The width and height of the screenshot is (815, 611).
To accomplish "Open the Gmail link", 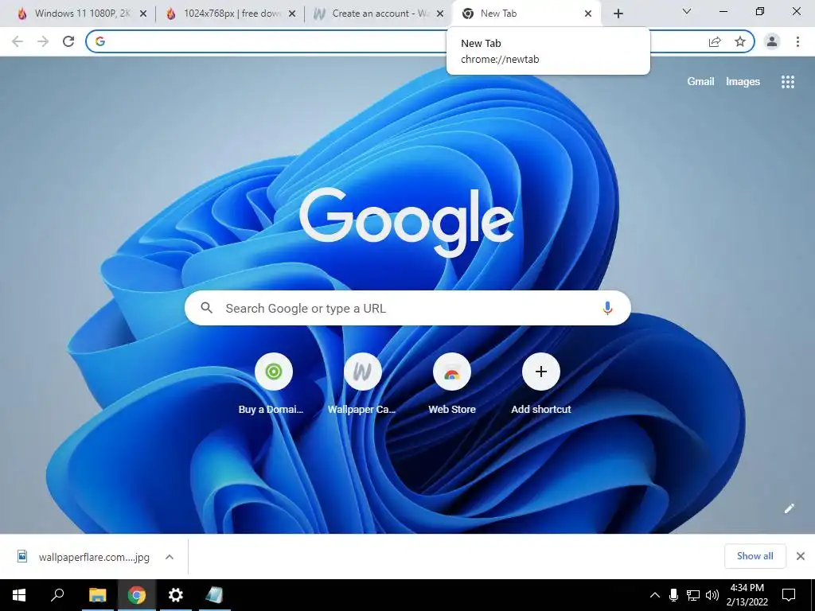I will click(700, 82).
